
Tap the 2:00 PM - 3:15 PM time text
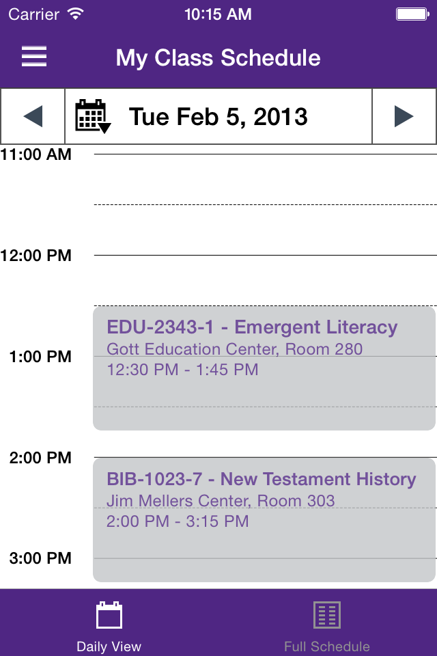pos(178,521)
